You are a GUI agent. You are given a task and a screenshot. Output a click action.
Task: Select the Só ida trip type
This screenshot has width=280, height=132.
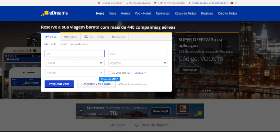[x=63, y=44]
